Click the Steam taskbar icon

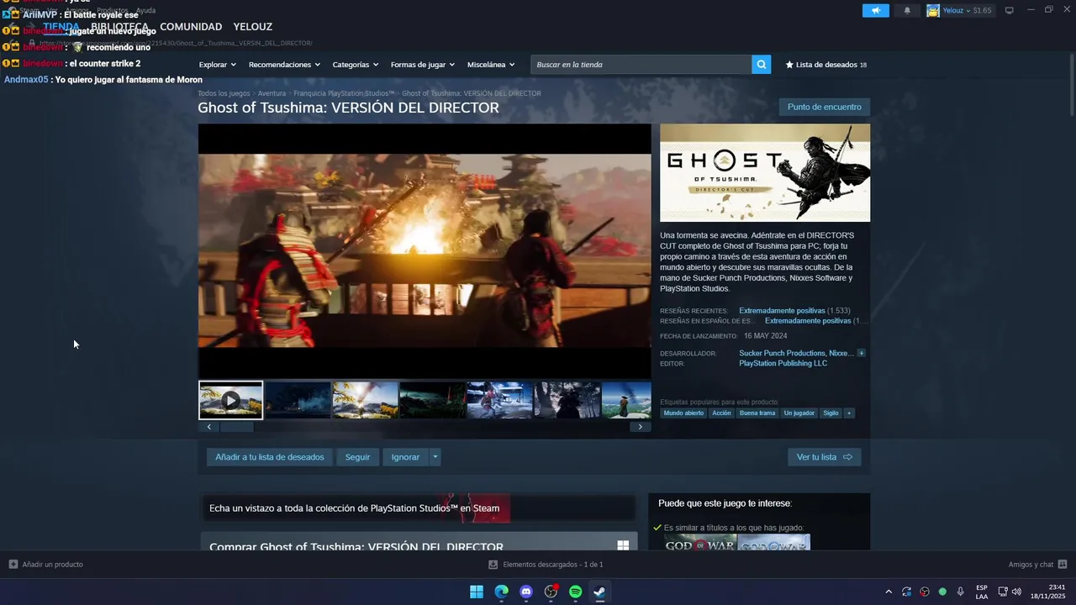pos(599,592)
